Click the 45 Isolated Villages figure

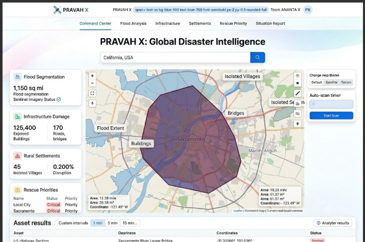click(17, 167)
